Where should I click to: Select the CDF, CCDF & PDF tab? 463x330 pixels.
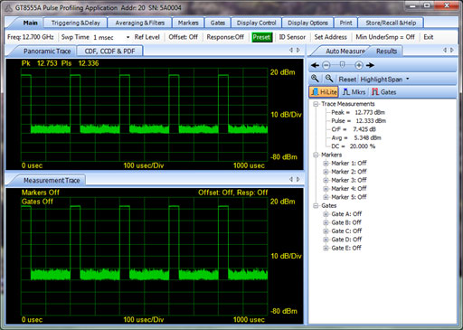[109, 52]
